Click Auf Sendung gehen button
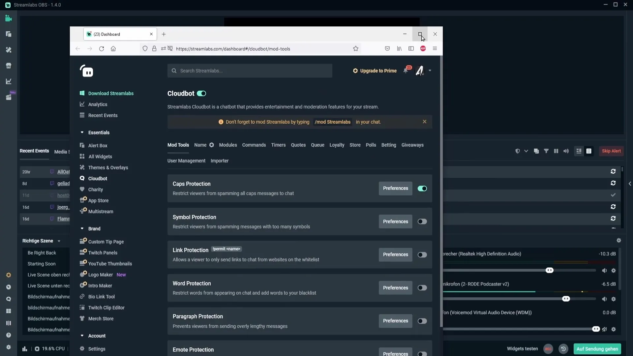This screenshot has height=356, width=633. pyautogui.click(x=597, y=349)
